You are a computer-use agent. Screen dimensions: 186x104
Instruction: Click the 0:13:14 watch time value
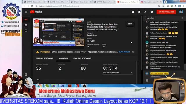click(110, 68)
